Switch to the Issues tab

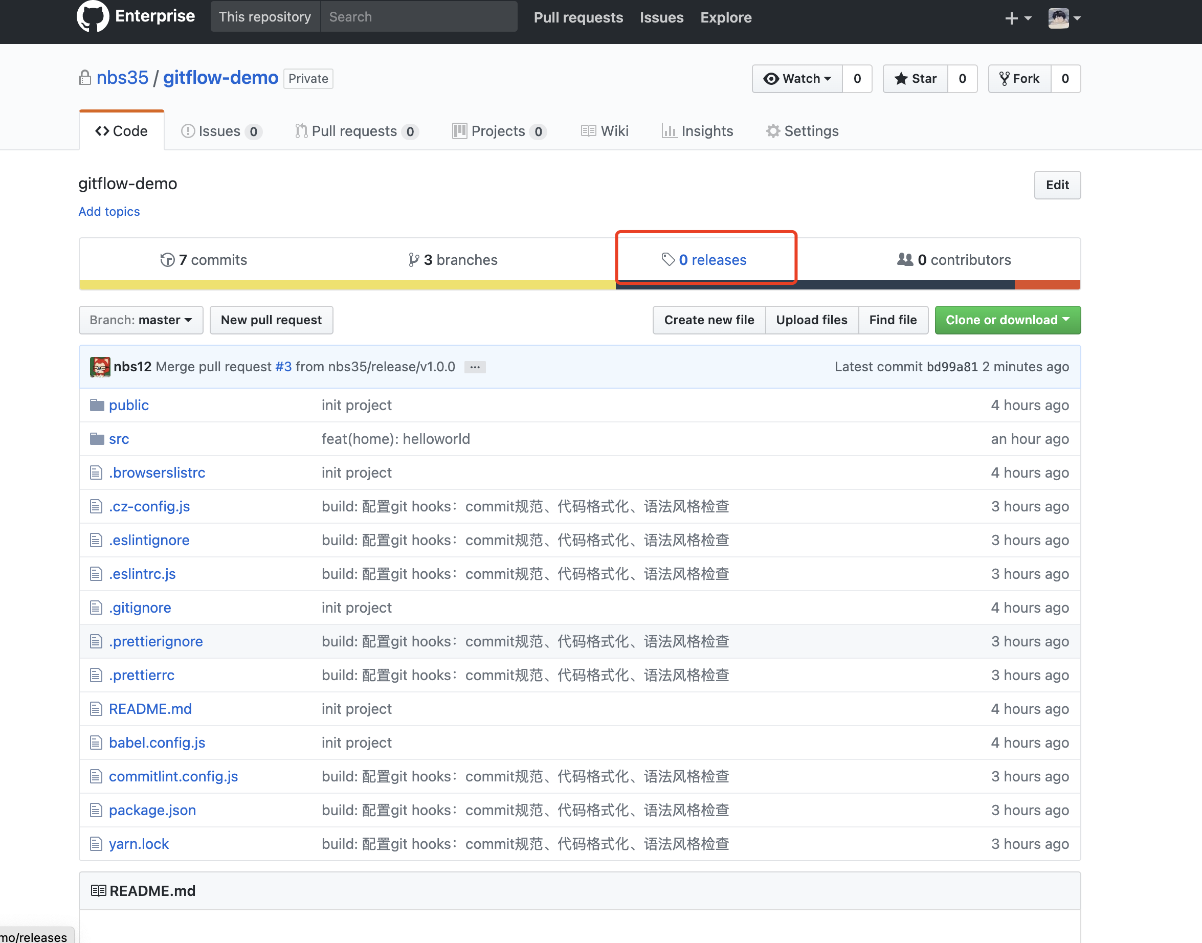coord(221,131)
